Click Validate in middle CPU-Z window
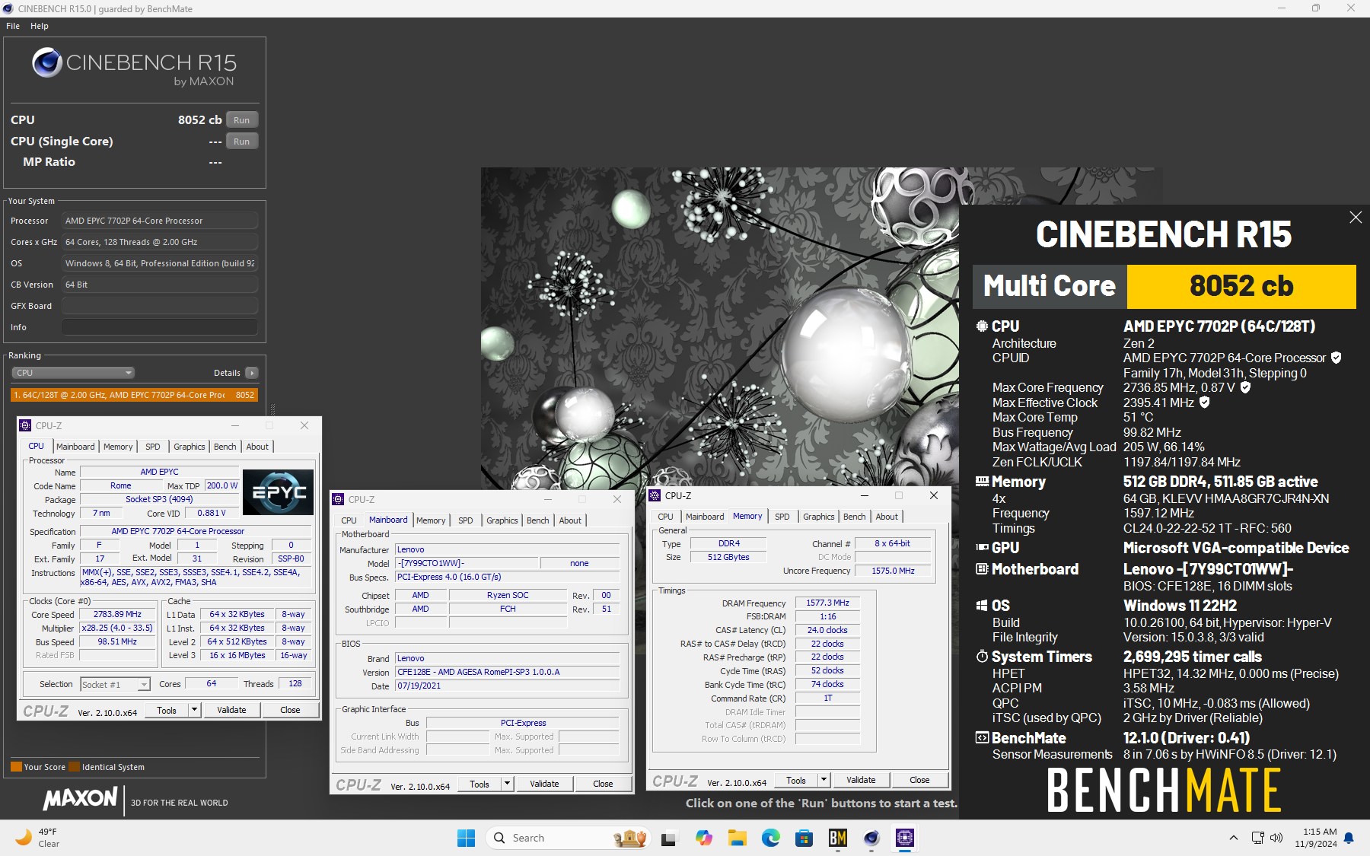Screen dimensions: 1370x856 click(x=544, y=784)
